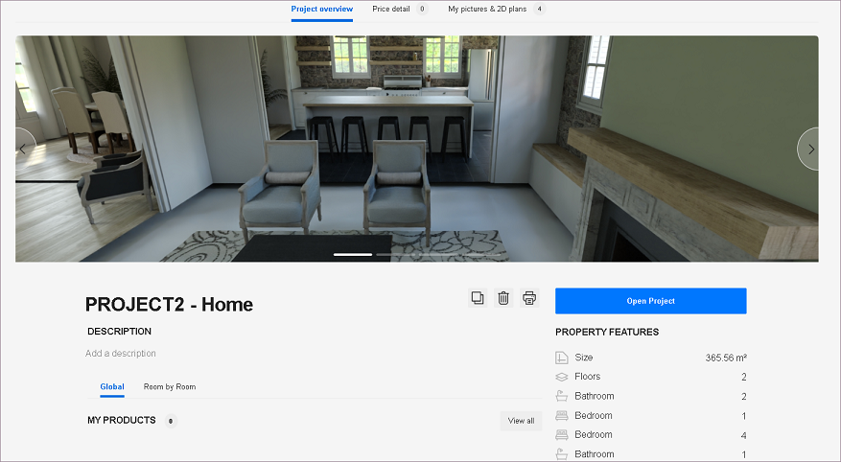The height and width of the screenshot is (462, 841).
Task: Click the bed icon for Bedroom with 4
Action: pyautogui.click(x=562, y=435)
